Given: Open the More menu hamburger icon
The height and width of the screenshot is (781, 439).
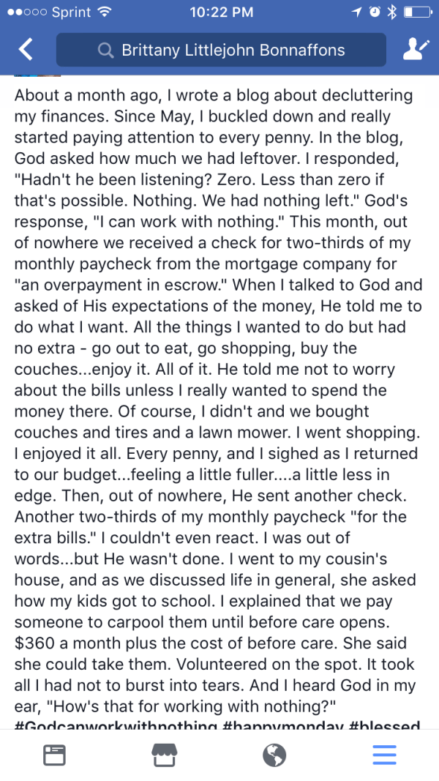Looking at the screenshot, I should coord(384,755).
